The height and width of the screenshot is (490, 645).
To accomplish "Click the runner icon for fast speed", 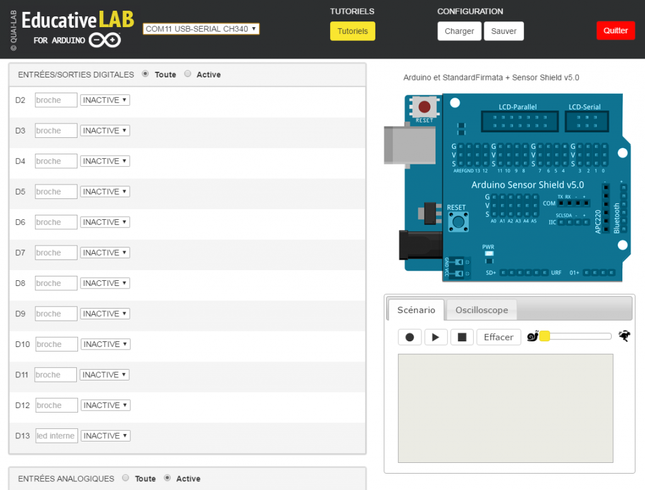I will coord(624,337).
